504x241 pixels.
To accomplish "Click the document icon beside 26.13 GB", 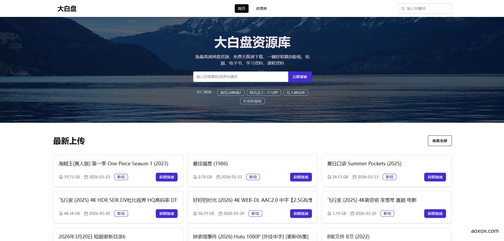I will (329, 177).
